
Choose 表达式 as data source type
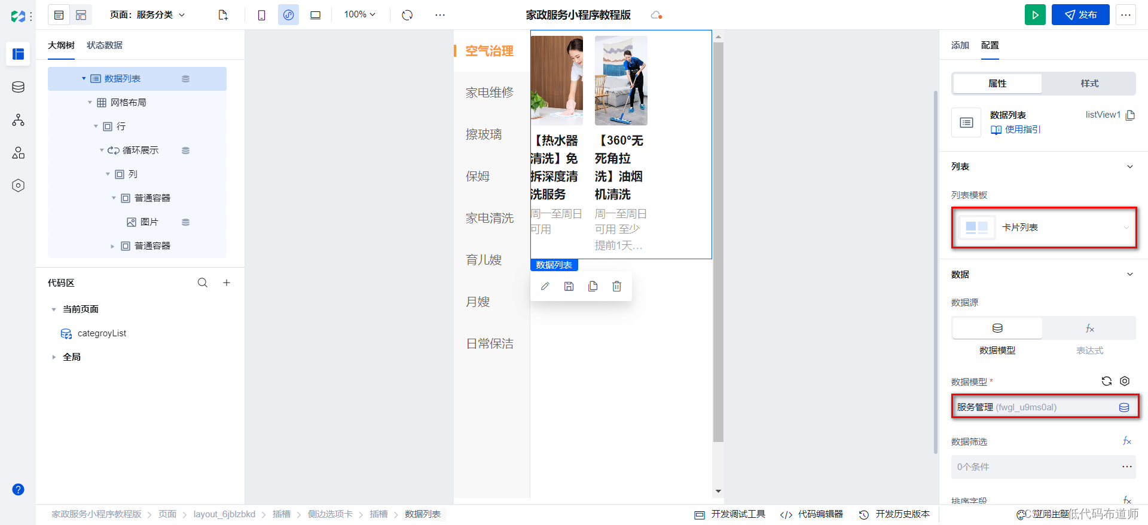pos(1089,328)
